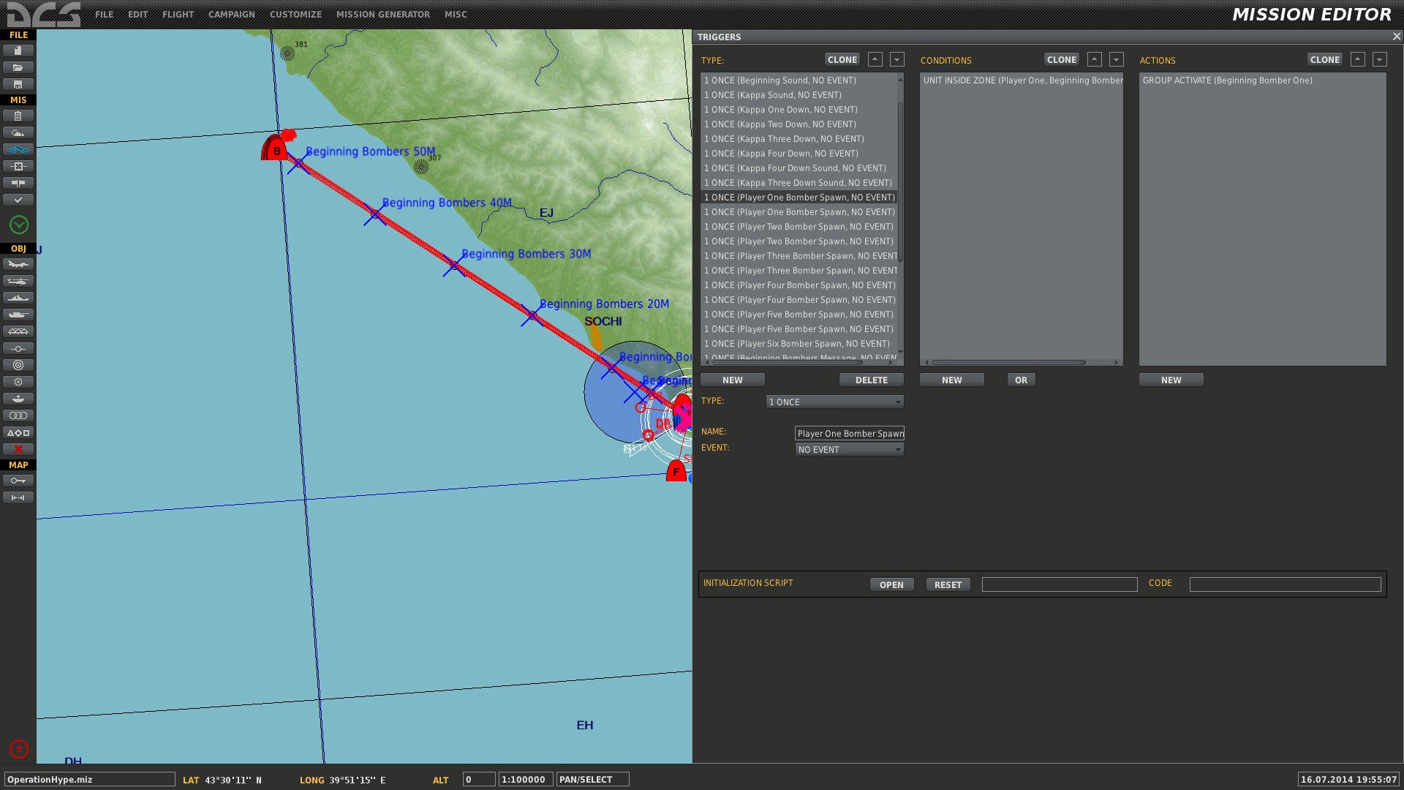Click the save mission floppy icon
The width and height of the screenshot is (1404, 790).
point(18,84)
